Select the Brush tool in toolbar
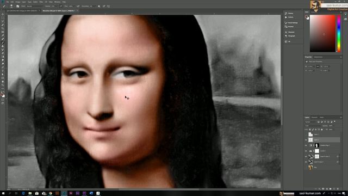This screenshot has height=196, width=348. click(3, 42)
